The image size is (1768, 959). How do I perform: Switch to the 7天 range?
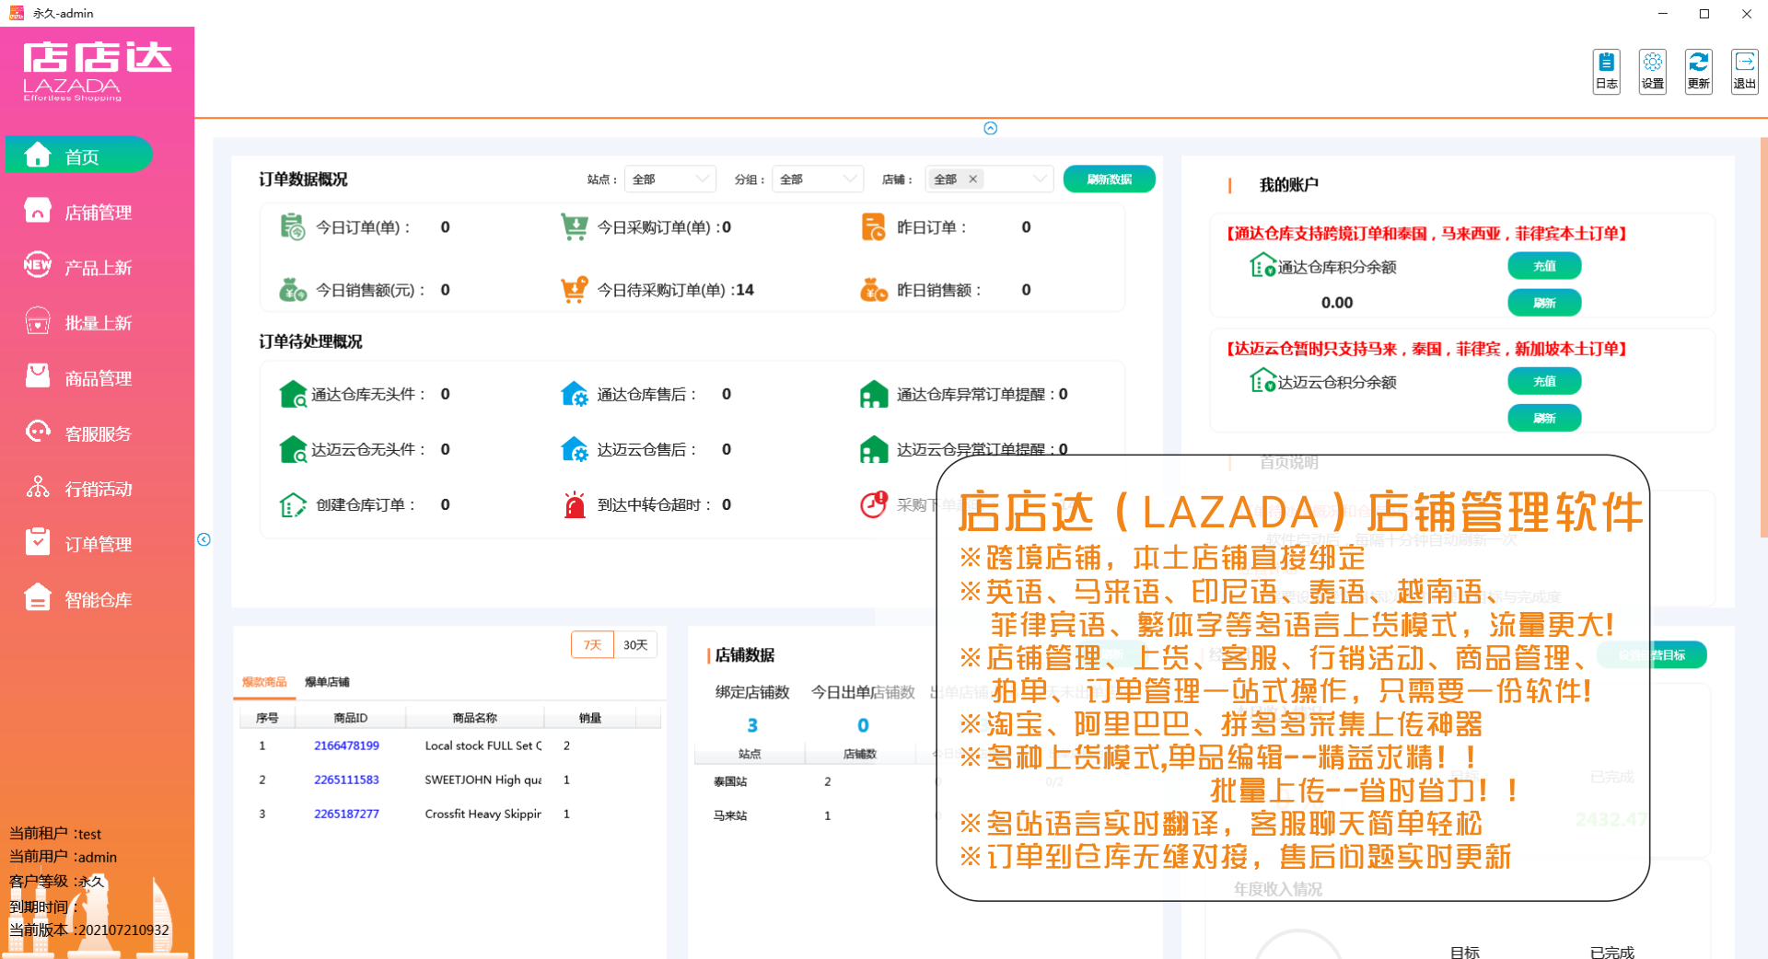592,644
